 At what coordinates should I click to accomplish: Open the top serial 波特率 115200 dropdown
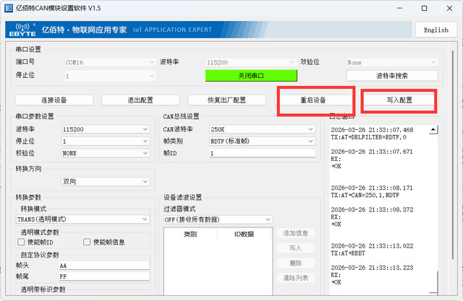pyautogui.click(x=251, y=63)
